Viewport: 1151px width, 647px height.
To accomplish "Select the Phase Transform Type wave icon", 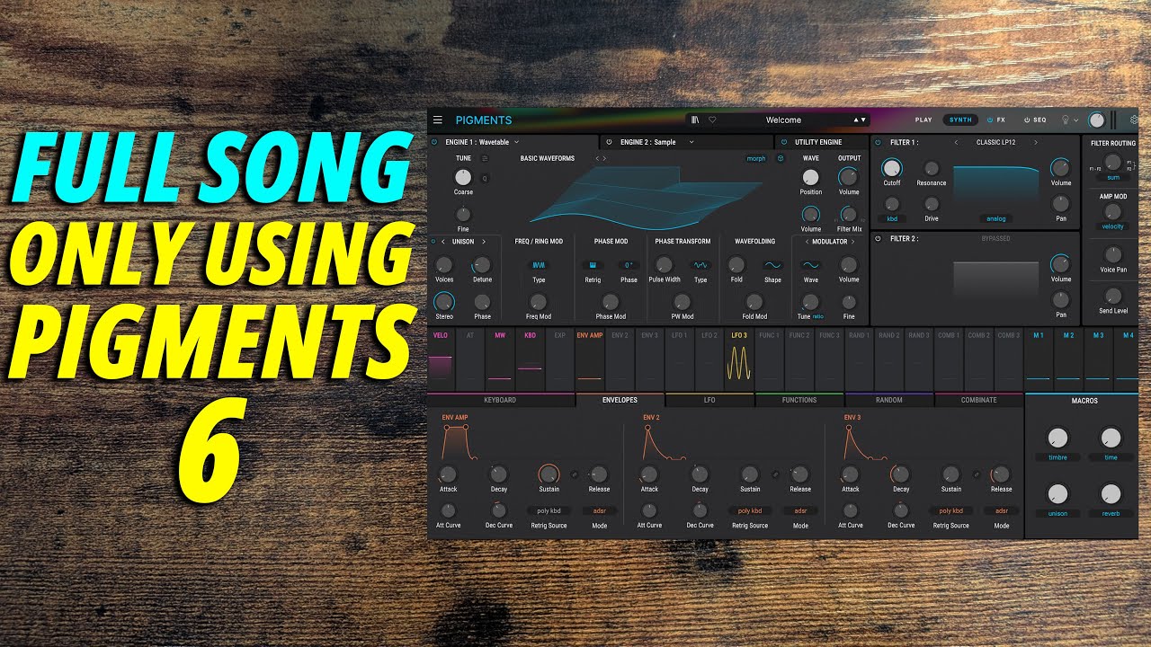I will tap(700, 265).
